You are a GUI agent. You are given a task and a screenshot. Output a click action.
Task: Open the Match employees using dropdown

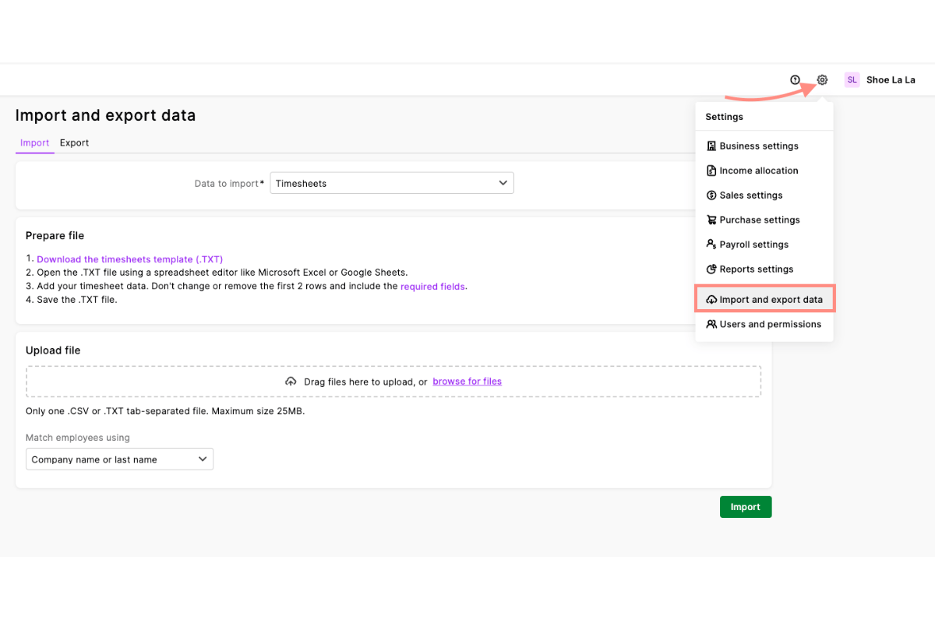[x=119, y=459]
